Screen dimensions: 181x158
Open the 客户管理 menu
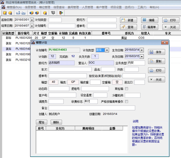click(102, 7)
